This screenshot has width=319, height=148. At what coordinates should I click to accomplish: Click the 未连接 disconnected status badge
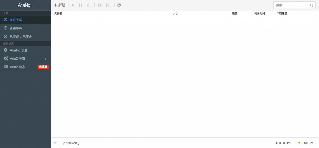pos(43,67)
